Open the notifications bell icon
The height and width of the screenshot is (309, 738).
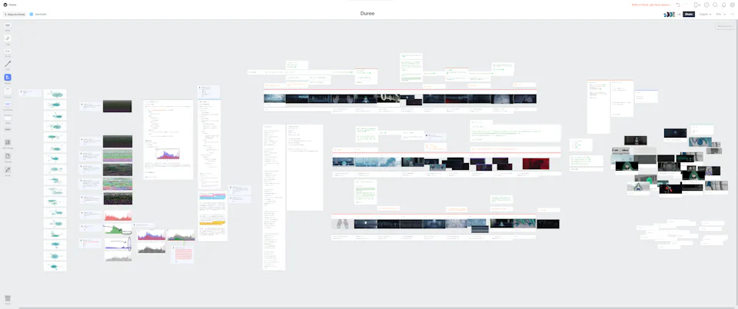pos(724,5)
